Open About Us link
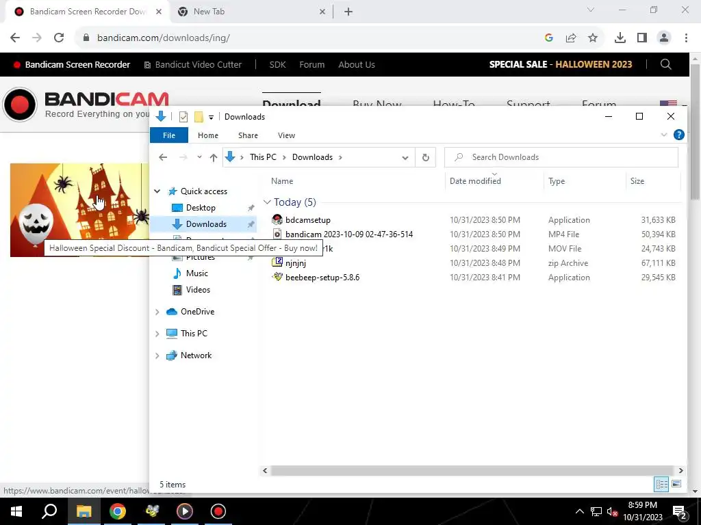The width and height of the screenshot is (701, 525). 357,64
